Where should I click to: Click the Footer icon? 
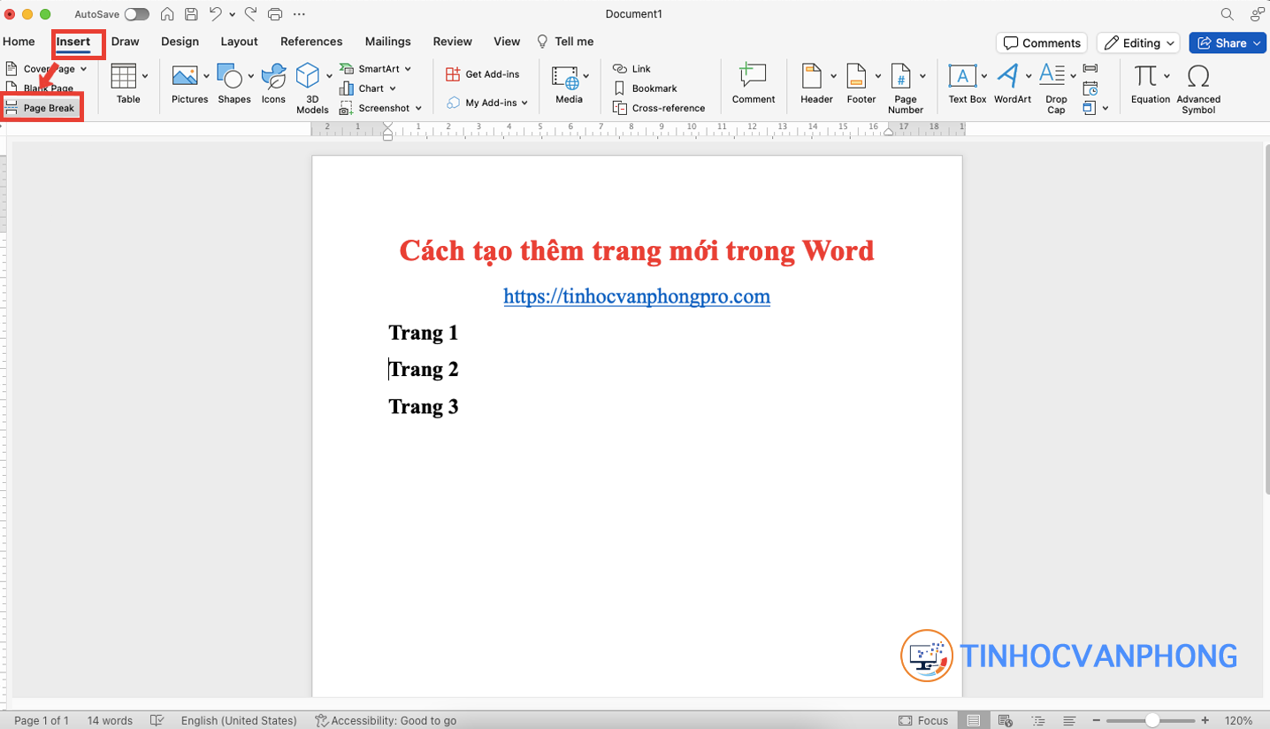(x=856, y=76)
